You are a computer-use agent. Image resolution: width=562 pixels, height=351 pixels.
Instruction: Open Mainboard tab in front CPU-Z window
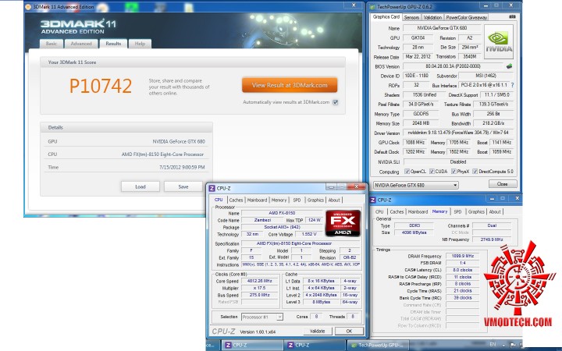point(257,200)
